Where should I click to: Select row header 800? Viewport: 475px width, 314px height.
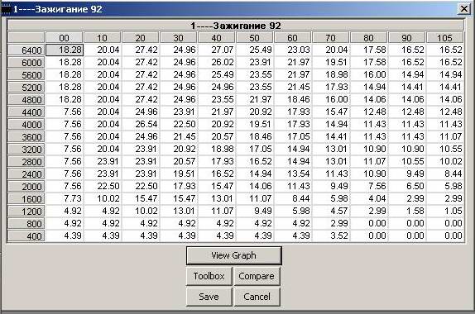pyautogui.click(x=26, y=224)
